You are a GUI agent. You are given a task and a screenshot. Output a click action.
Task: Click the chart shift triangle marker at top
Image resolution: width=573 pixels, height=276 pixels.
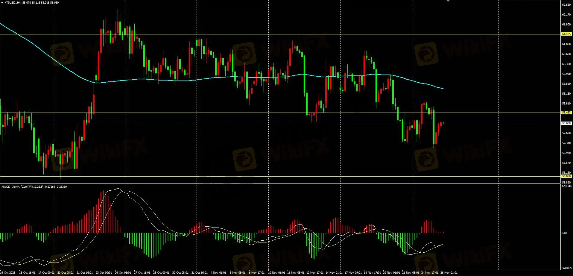point(448,1)
